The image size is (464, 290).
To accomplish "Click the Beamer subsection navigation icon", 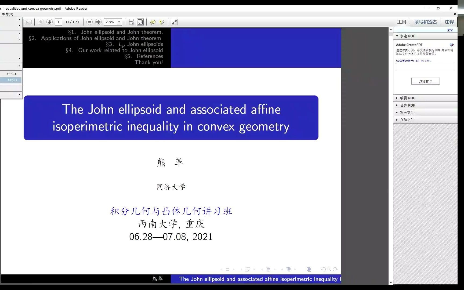I will [x=268, y=269].
